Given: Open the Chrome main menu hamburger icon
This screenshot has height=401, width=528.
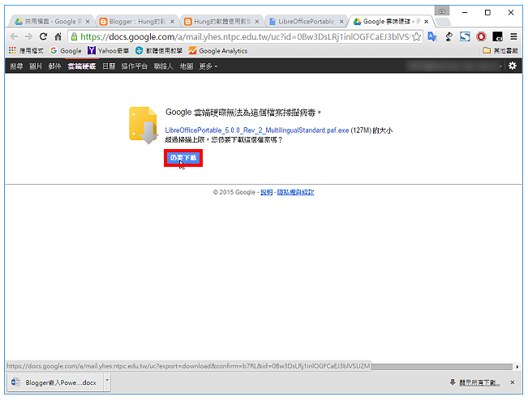Looking at the screenshot, I should pos(513,36).
